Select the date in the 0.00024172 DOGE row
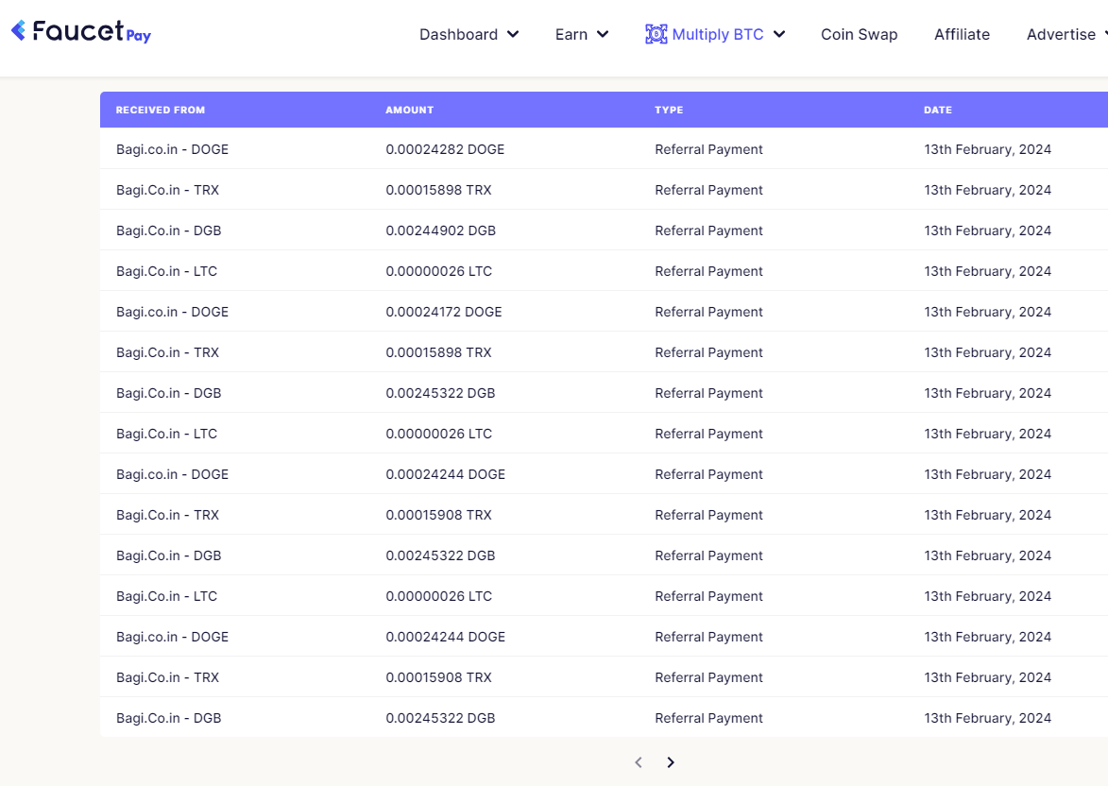This screenshot has width=1108, height=786. 987,312
